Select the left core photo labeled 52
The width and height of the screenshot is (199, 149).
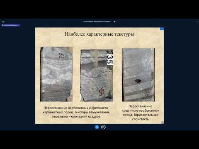tap(56, 74)
